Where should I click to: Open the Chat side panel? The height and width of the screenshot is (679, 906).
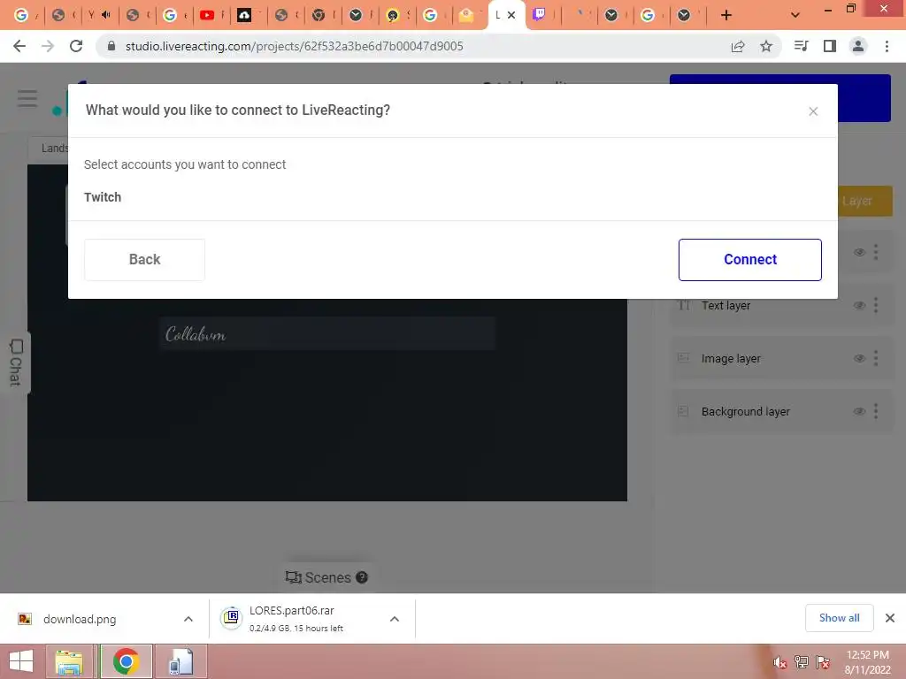(x=16, y=362)
